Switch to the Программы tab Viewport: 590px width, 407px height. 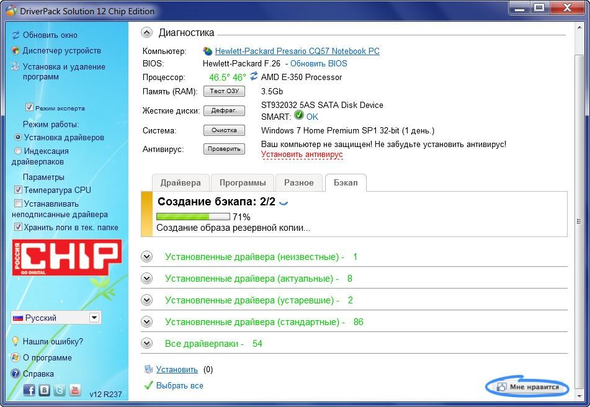coord(243,183)
